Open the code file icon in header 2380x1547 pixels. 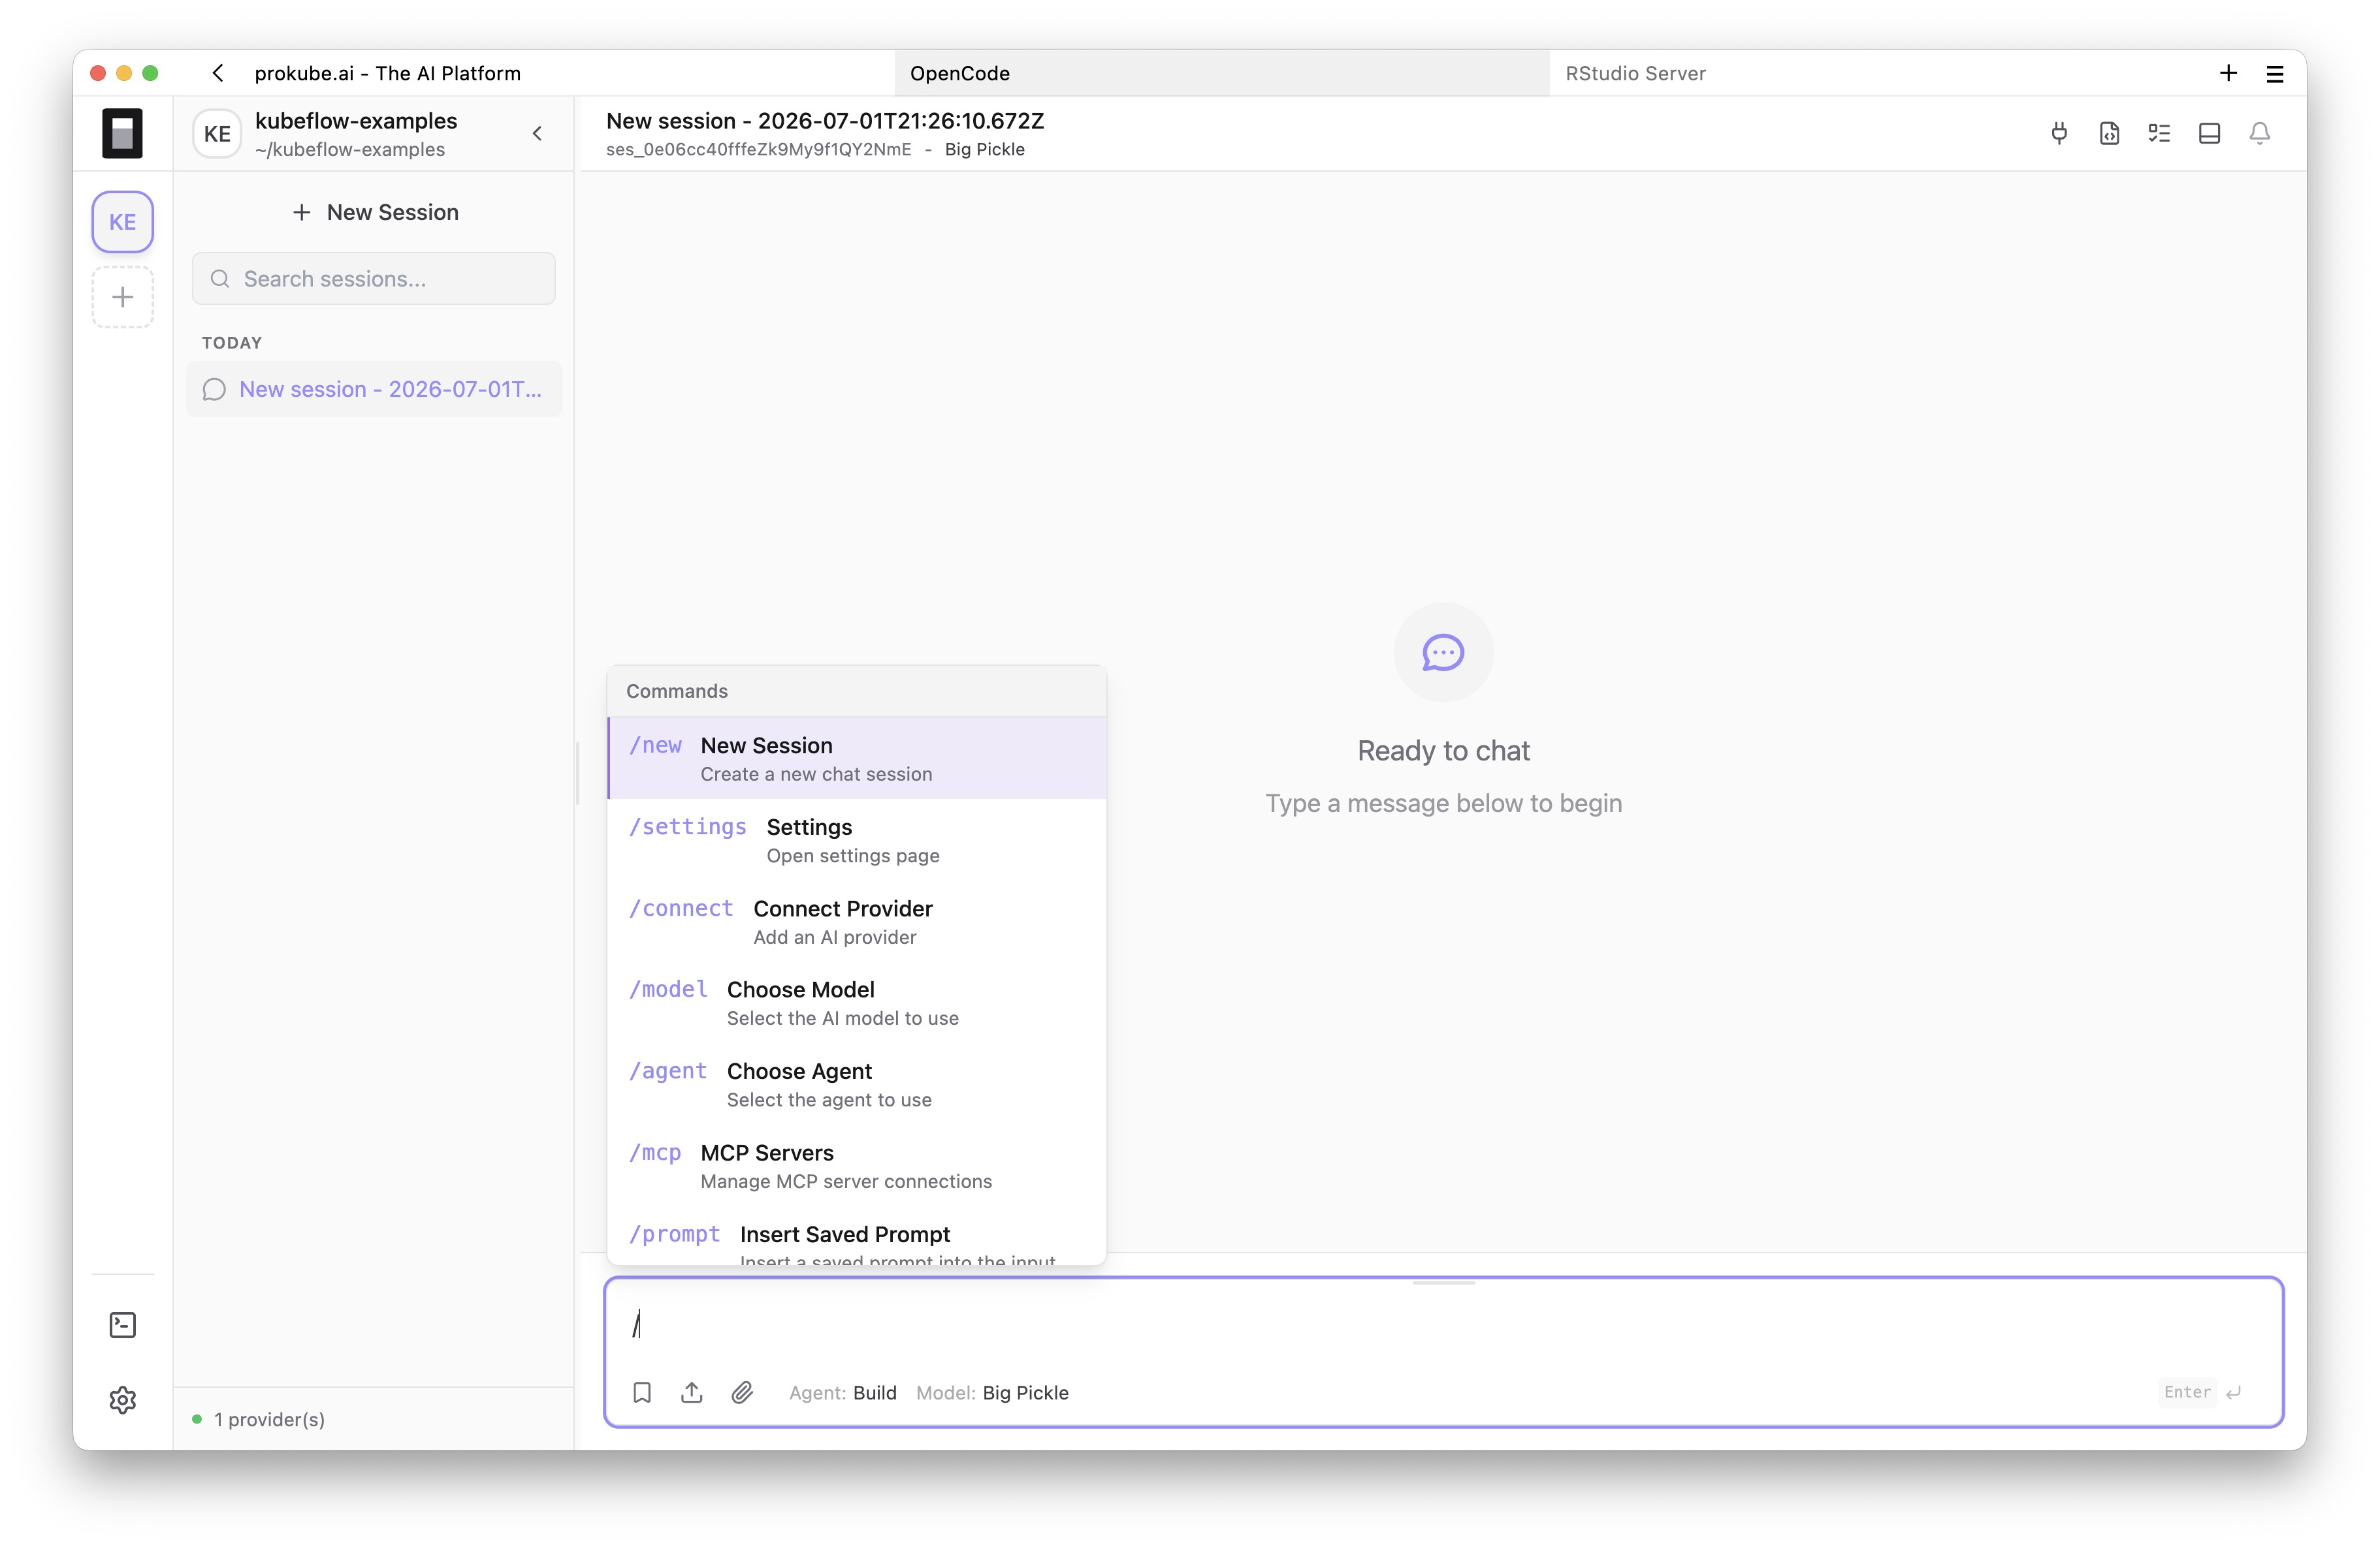click(2109, 133)
